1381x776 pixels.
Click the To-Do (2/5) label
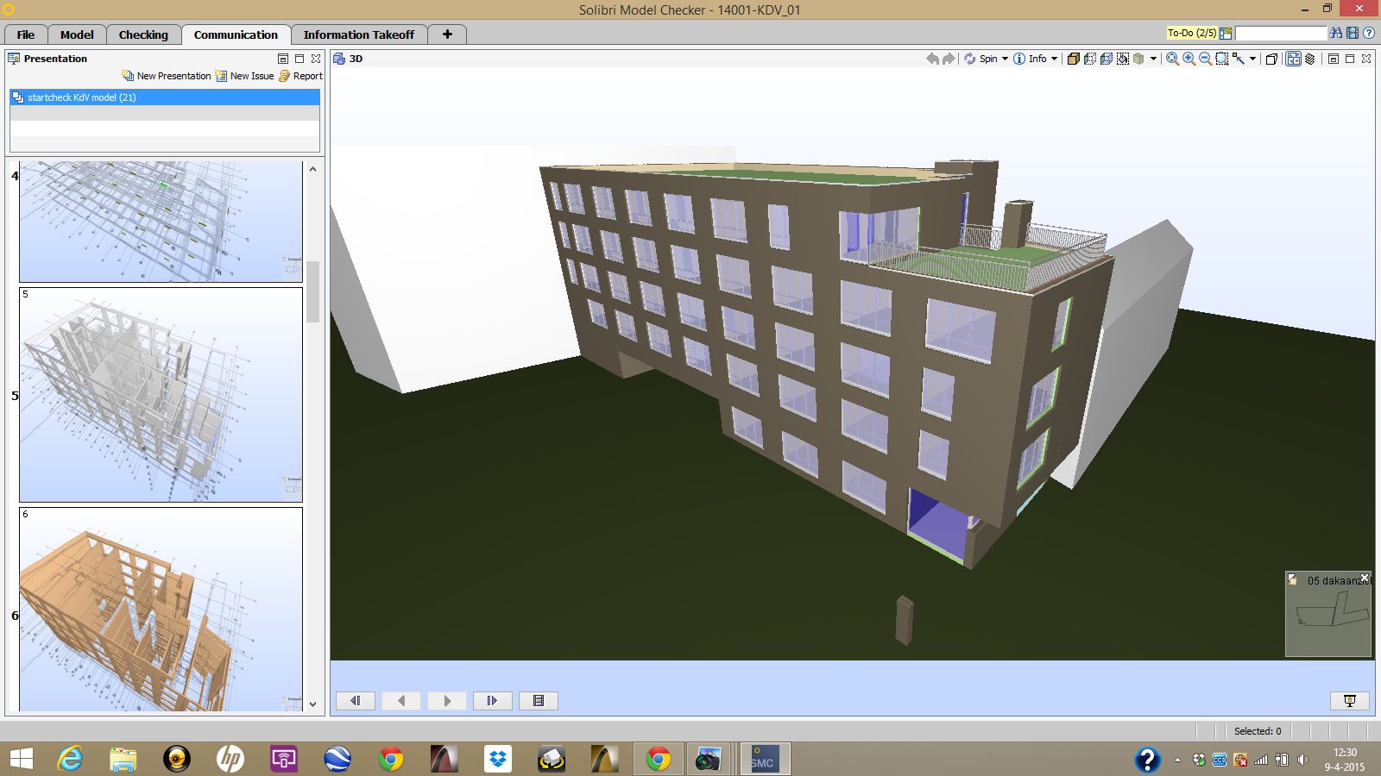click(x=1191, y=33)
